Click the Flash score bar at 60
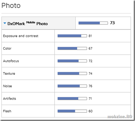Screen dimensions: 135x121 pyautogui.click(x=72, y=111)
